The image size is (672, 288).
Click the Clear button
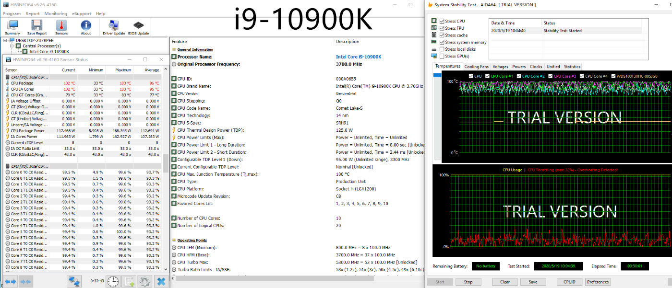[x=505, y=282]
